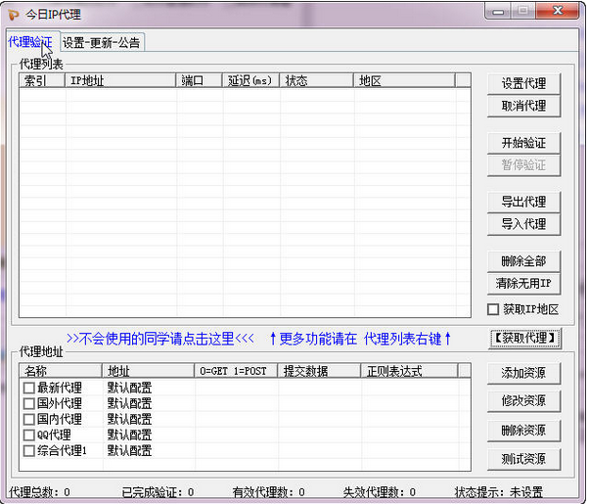Delete all proxies via 删除全部

point(523,261)
